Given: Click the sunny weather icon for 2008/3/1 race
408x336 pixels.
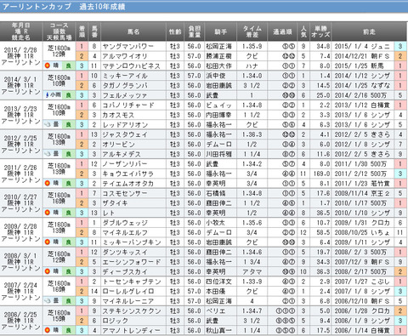Looking at the screenshot, I should pyautogui.click(x=48, y=271).
